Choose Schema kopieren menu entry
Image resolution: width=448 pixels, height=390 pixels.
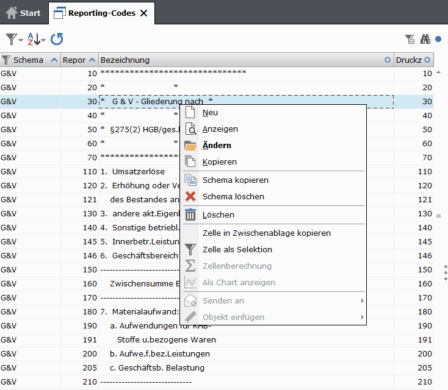tap(274, 180)
